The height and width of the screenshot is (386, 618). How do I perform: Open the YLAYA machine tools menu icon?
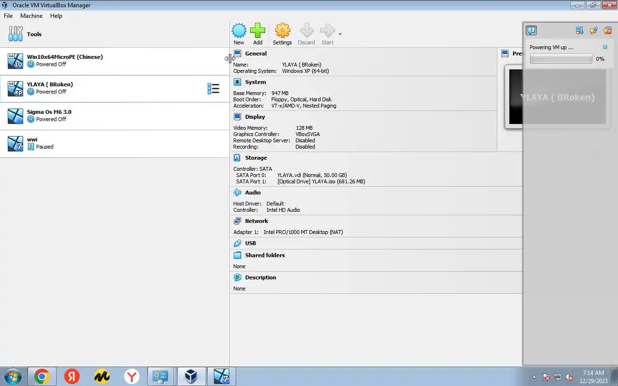pos(213,88)
